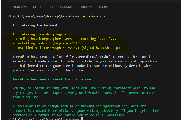Click the '.terraform.lock.hcl' file name
Image resolution: width=181 pixels, height=120 pixels.
pos(93,57)
